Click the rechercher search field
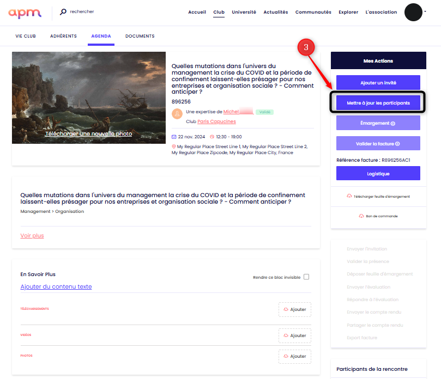The width and height of the screenshot is (441, 379). coord(82,11)
